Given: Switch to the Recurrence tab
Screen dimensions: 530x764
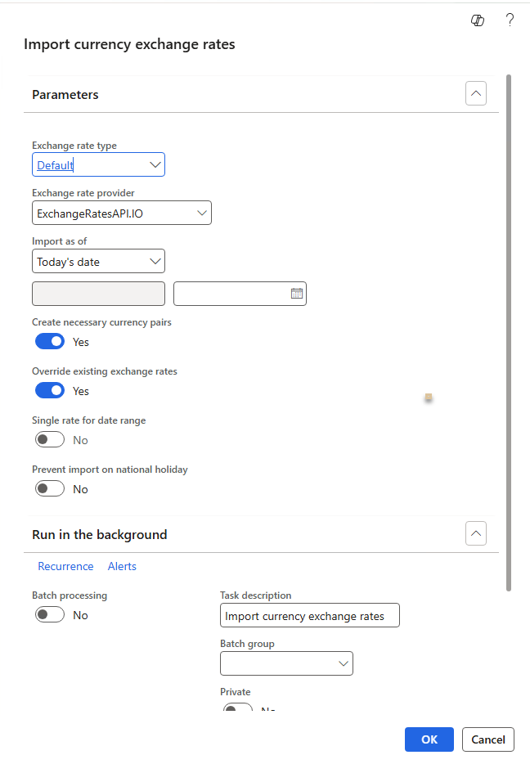Looking at the screenshot, I should pyautogui.click(x=65, y=566).
